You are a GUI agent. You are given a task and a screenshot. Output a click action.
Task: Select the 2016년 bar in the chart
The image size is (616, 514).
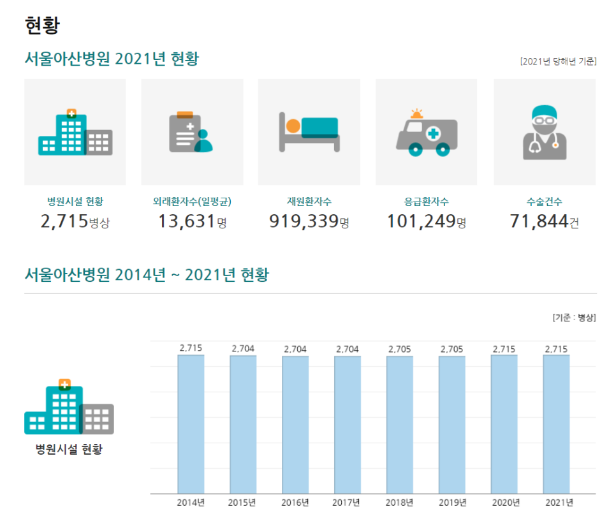(x=295, y=424)
